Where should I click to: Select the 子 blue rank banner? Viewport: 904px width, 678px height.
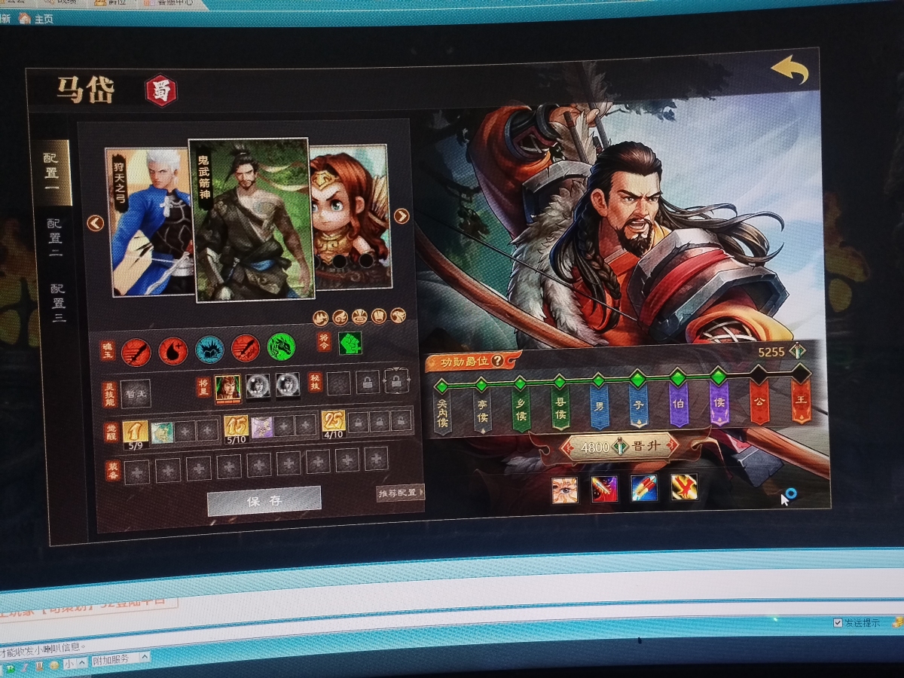point(639,406)
